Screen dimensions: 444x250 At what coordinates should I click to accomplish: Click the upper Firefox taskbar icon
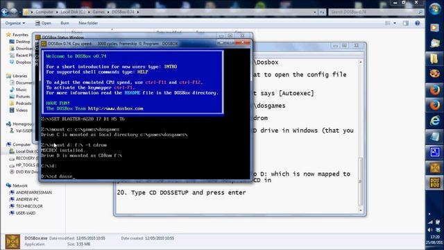(435, 90)
